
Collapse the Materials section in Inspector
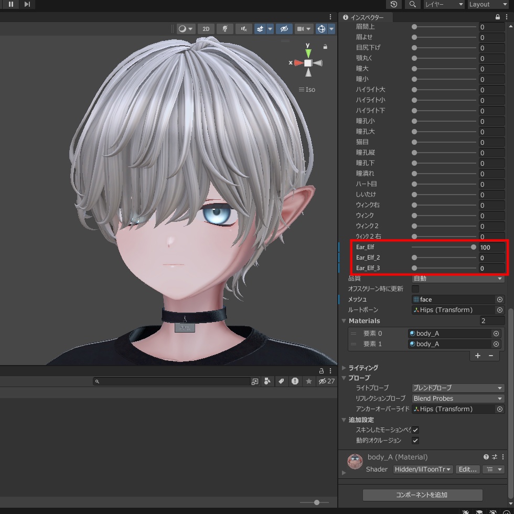tap(344, 320)
